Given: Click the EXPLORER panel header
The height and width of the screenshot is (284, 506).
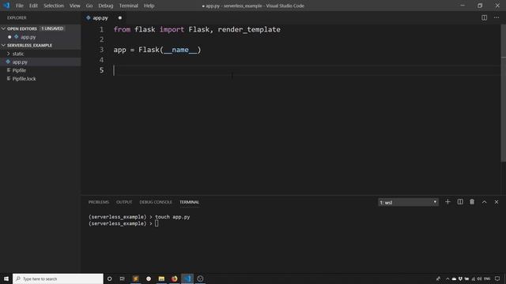Looking at the screenshot, I should click(x=17, y=18).
